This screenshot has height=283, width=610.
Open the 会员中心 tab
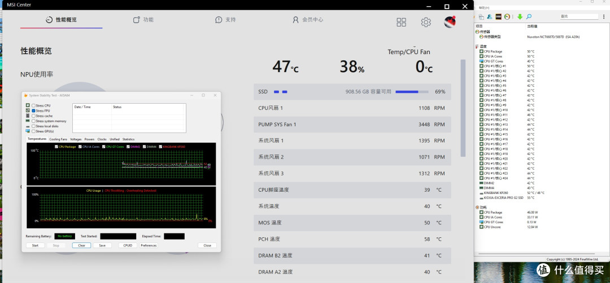tap(308, 20)
